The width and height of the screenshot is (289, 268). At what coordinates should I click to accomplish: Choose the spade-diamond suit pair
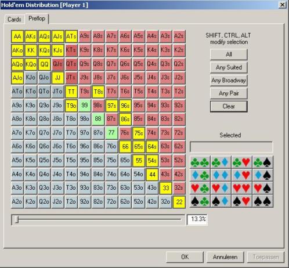pos(221,201)
